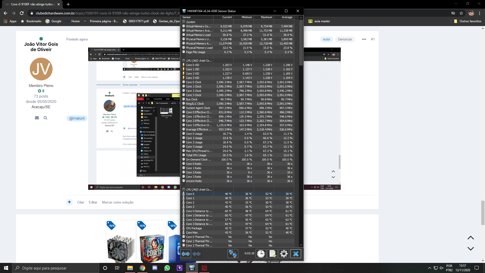
Task: Click the @Imakuni mention tag
Action: click(77, 118)
